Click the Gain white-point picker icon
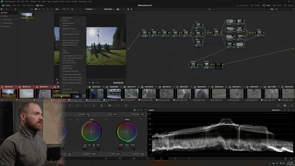 click(x=77, y=119)
